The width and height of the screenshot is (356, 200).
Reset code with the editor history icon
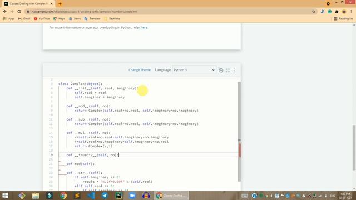click(221, 71)
